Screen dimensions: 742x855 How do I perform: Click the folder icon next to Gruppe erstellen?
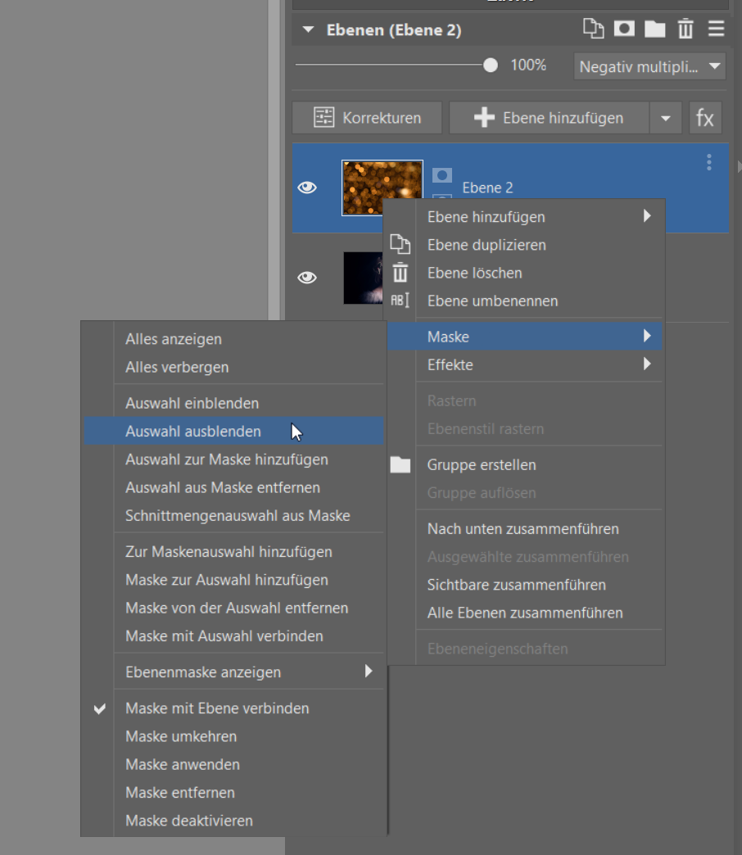coord(400,464)
